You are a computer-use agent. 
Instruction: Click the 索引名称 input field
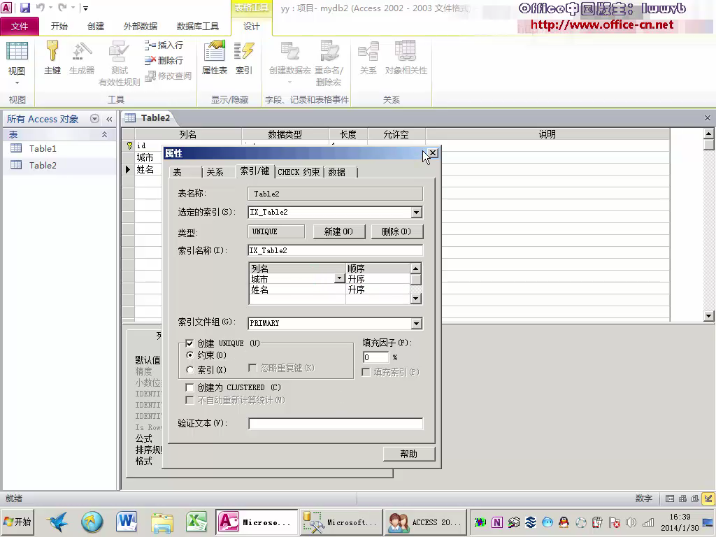coord(335,250)
